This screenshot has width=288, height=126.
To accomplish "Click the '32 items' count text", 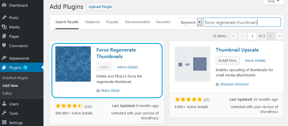I will point(219,36).
